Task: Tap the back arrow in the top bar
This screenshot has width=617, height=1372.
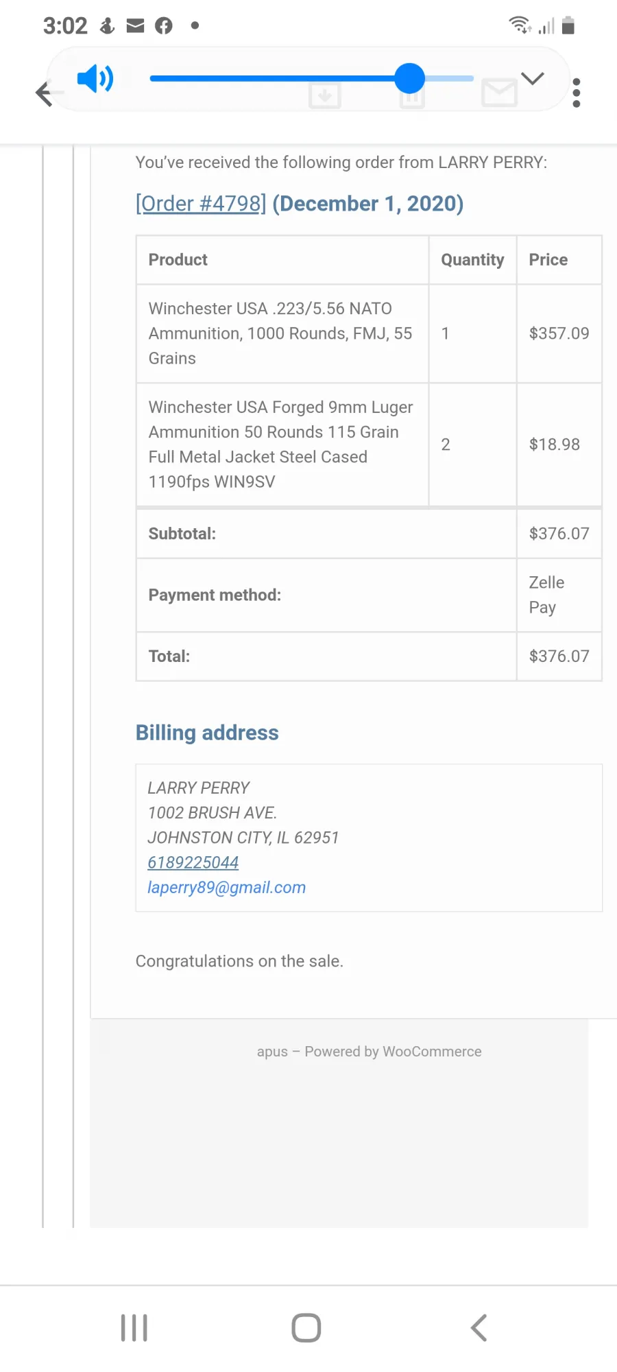Action: click(x=45, y=93)
